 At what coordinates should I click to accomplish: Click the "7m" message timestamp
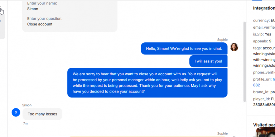tap(25, 123)
